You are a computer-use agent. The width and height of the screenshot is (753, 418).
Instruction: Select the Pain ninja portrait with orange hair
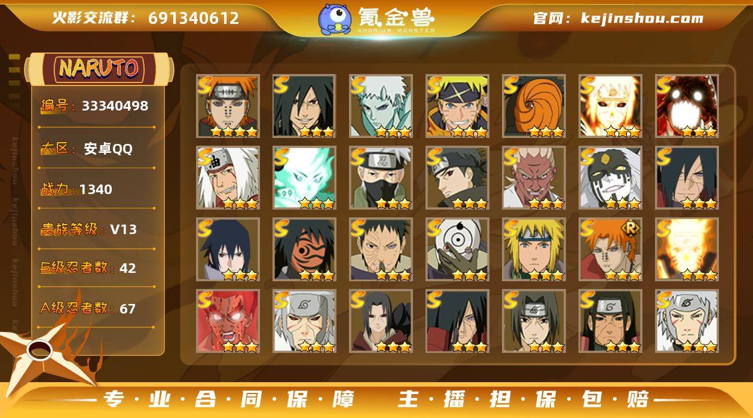228,106
